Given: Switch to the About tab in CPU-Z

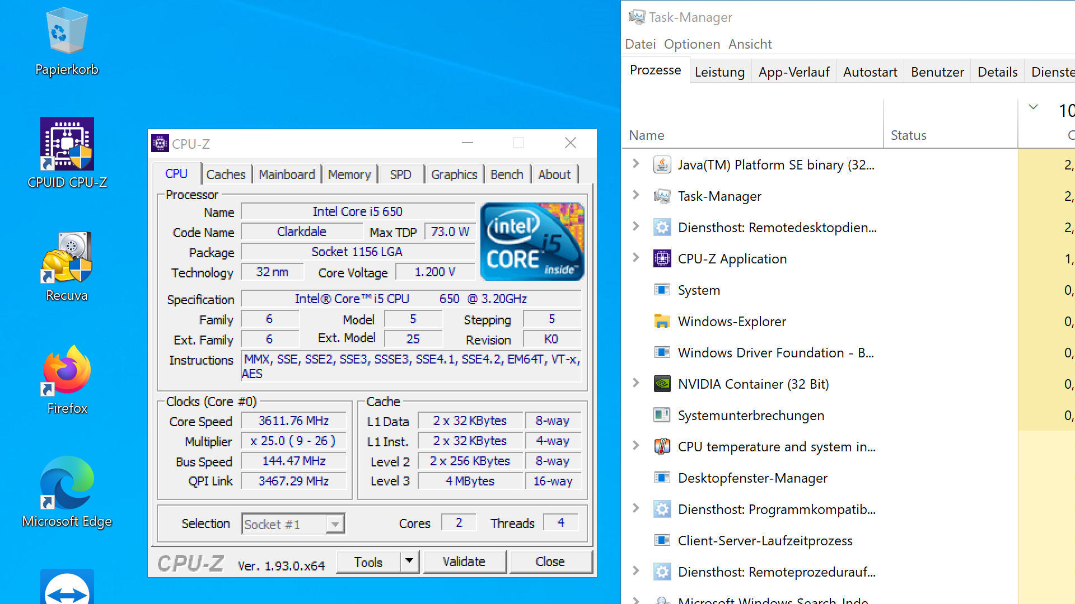Looking at the screenshot, I should 554,174.
